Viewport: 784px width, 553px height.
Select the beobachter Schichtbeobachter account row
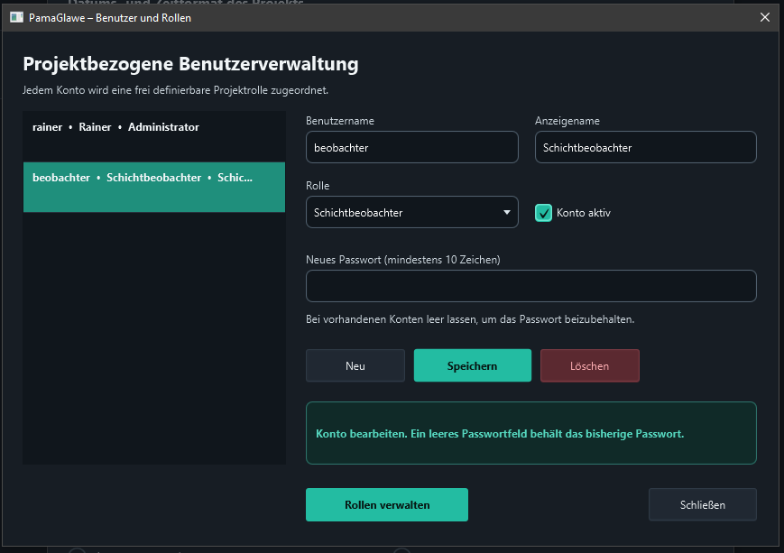pos(154,187)
